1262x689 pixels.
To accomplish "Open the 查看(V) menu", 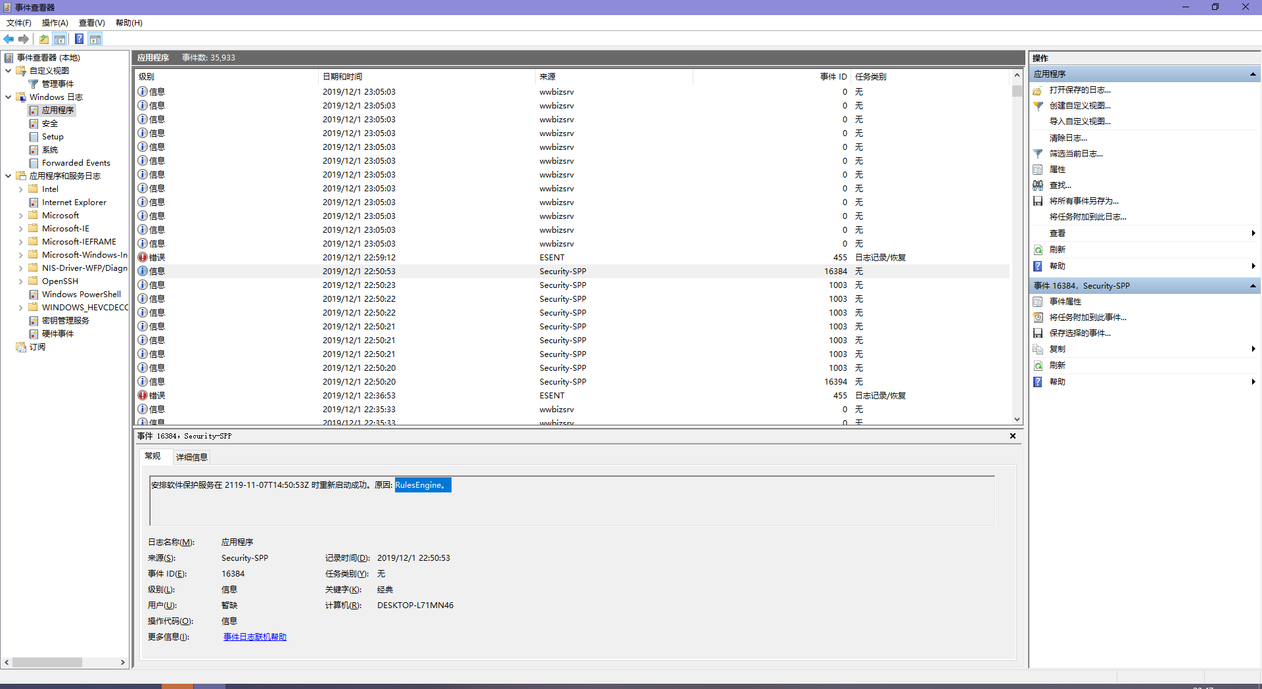I will tap(92, 23).
